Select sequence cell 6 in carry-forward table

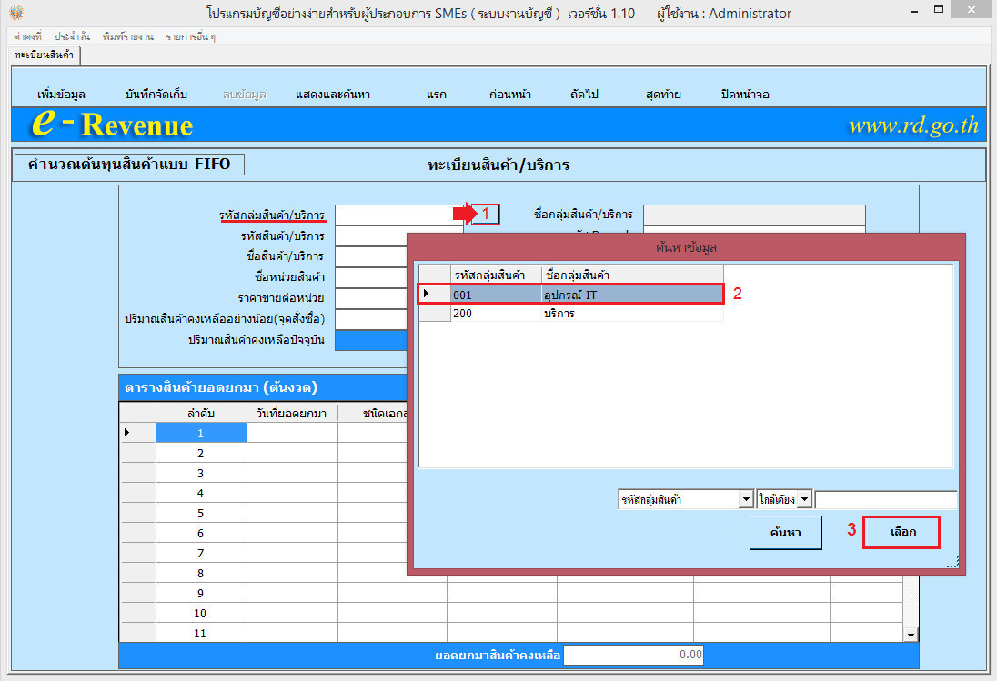tap(201, 533)
